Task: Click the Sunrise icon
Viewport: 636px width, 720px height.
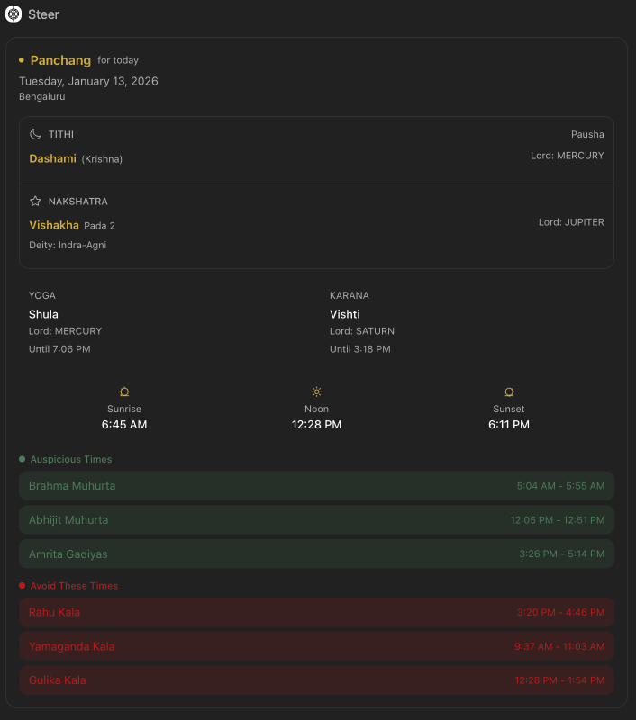Action: tap(124, 392)
